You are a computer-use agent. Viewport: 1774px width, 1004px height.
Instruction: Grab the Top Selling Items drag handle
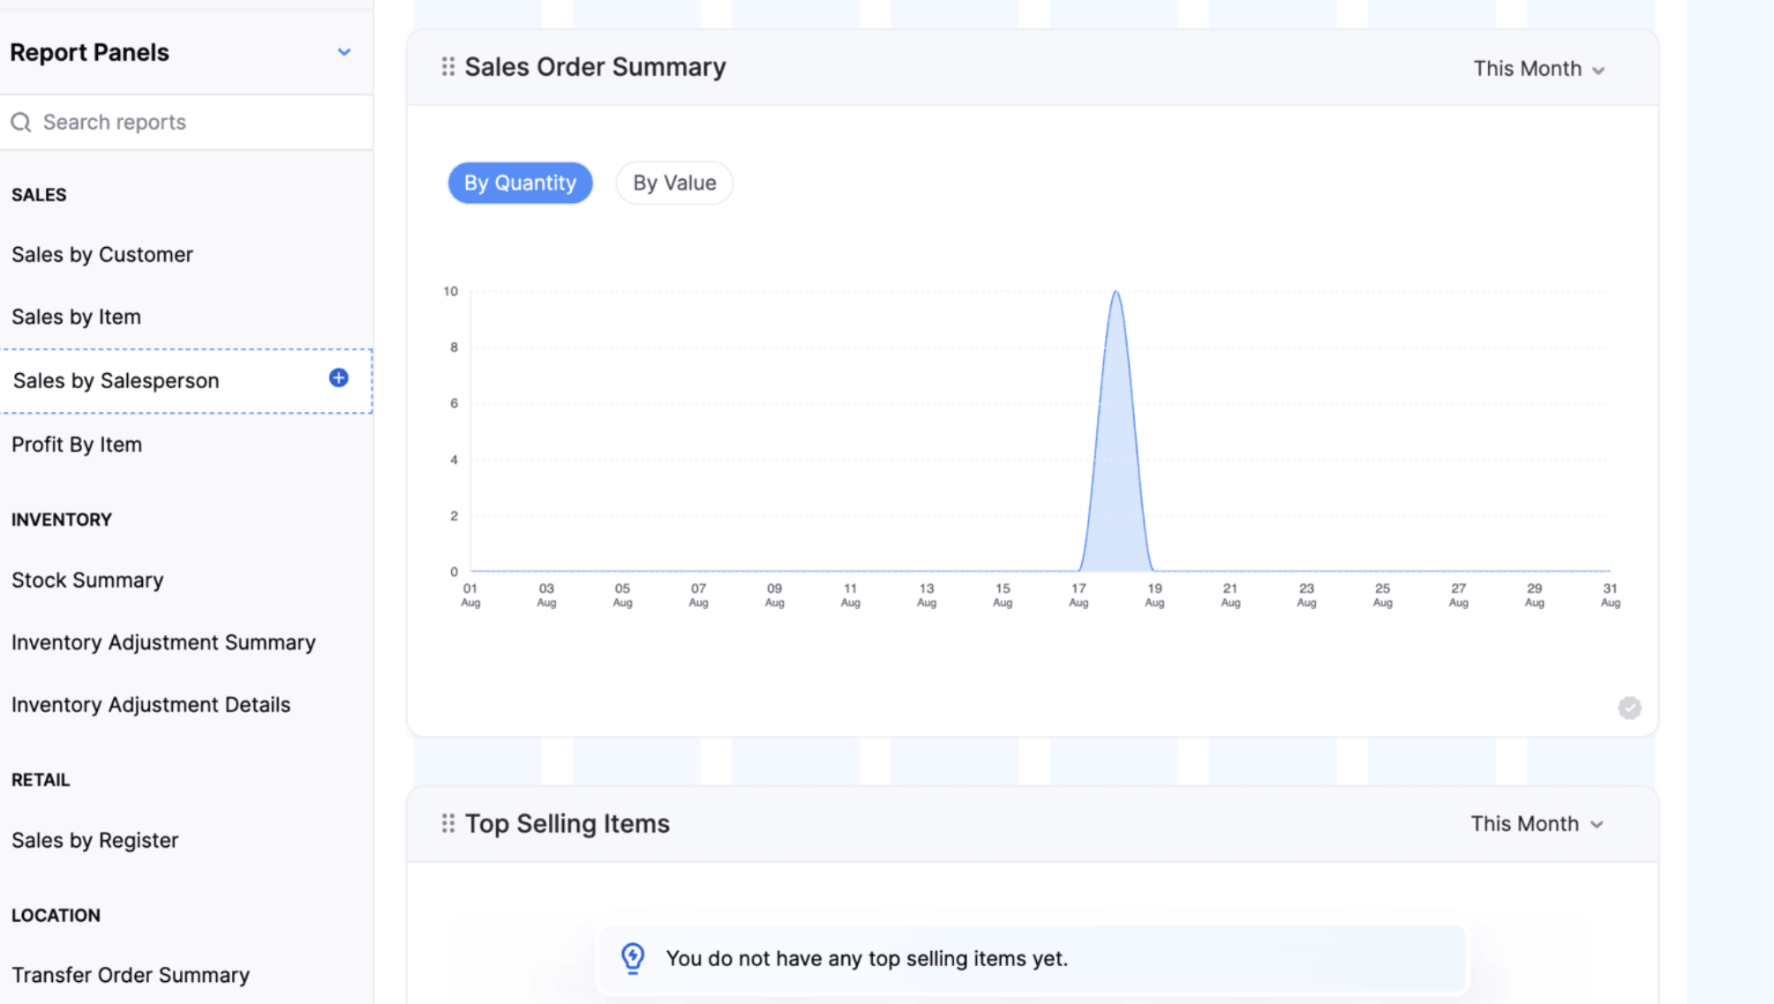click(x=448, y=823)
